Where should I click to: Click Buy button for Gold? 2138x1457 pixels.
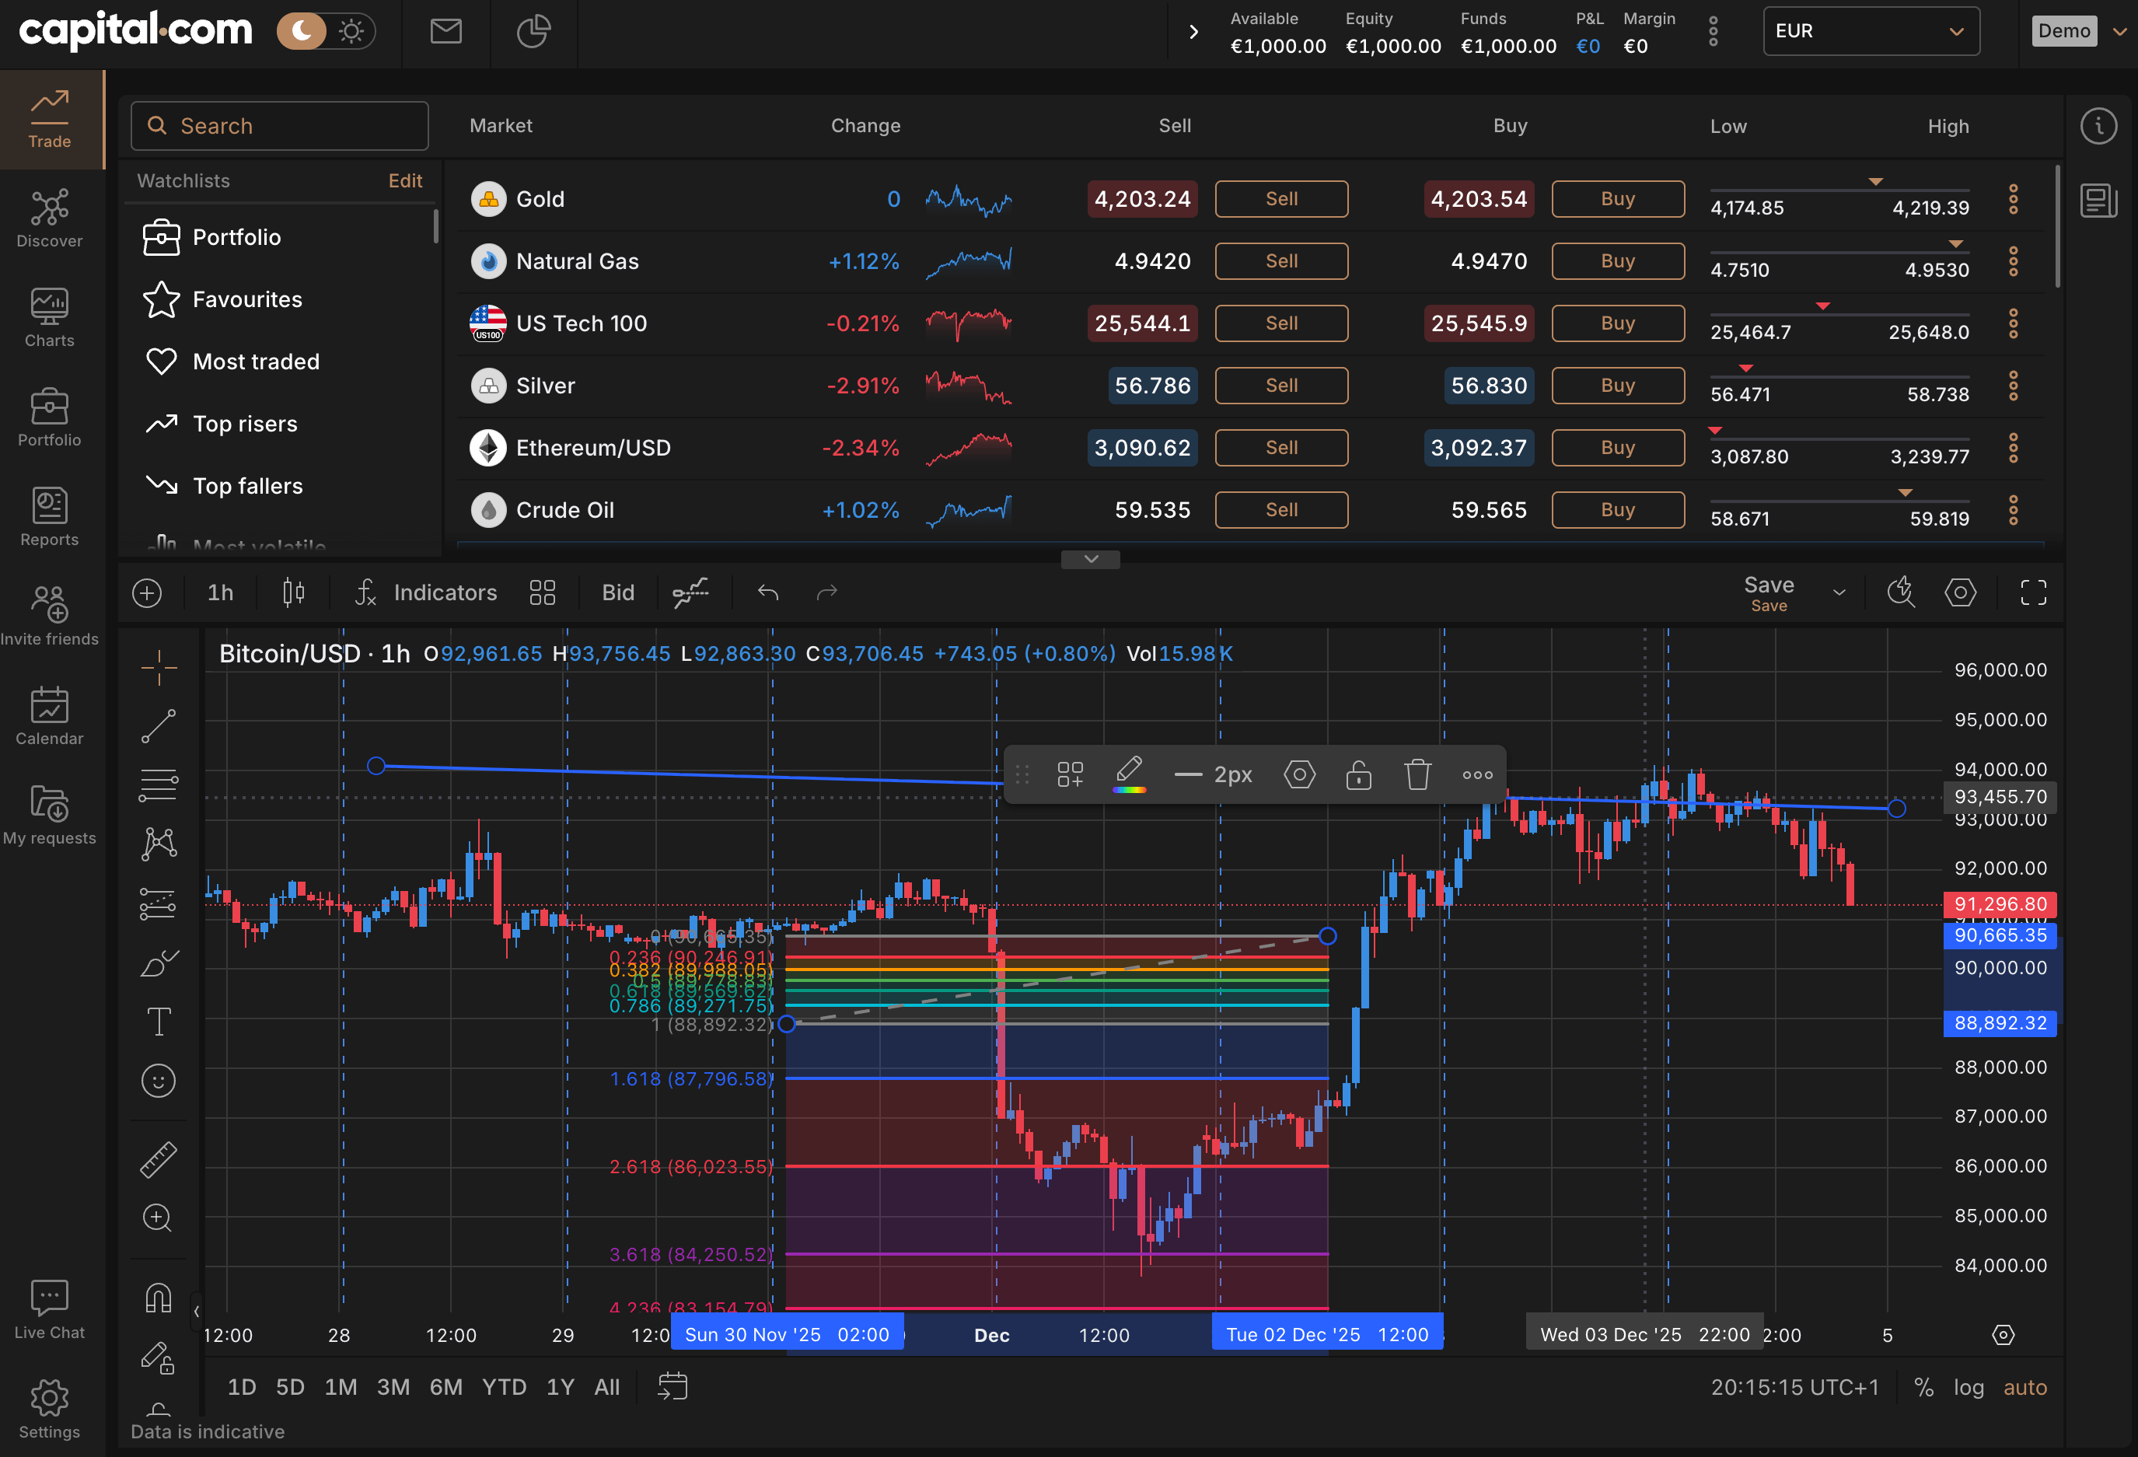point(1617,199)
